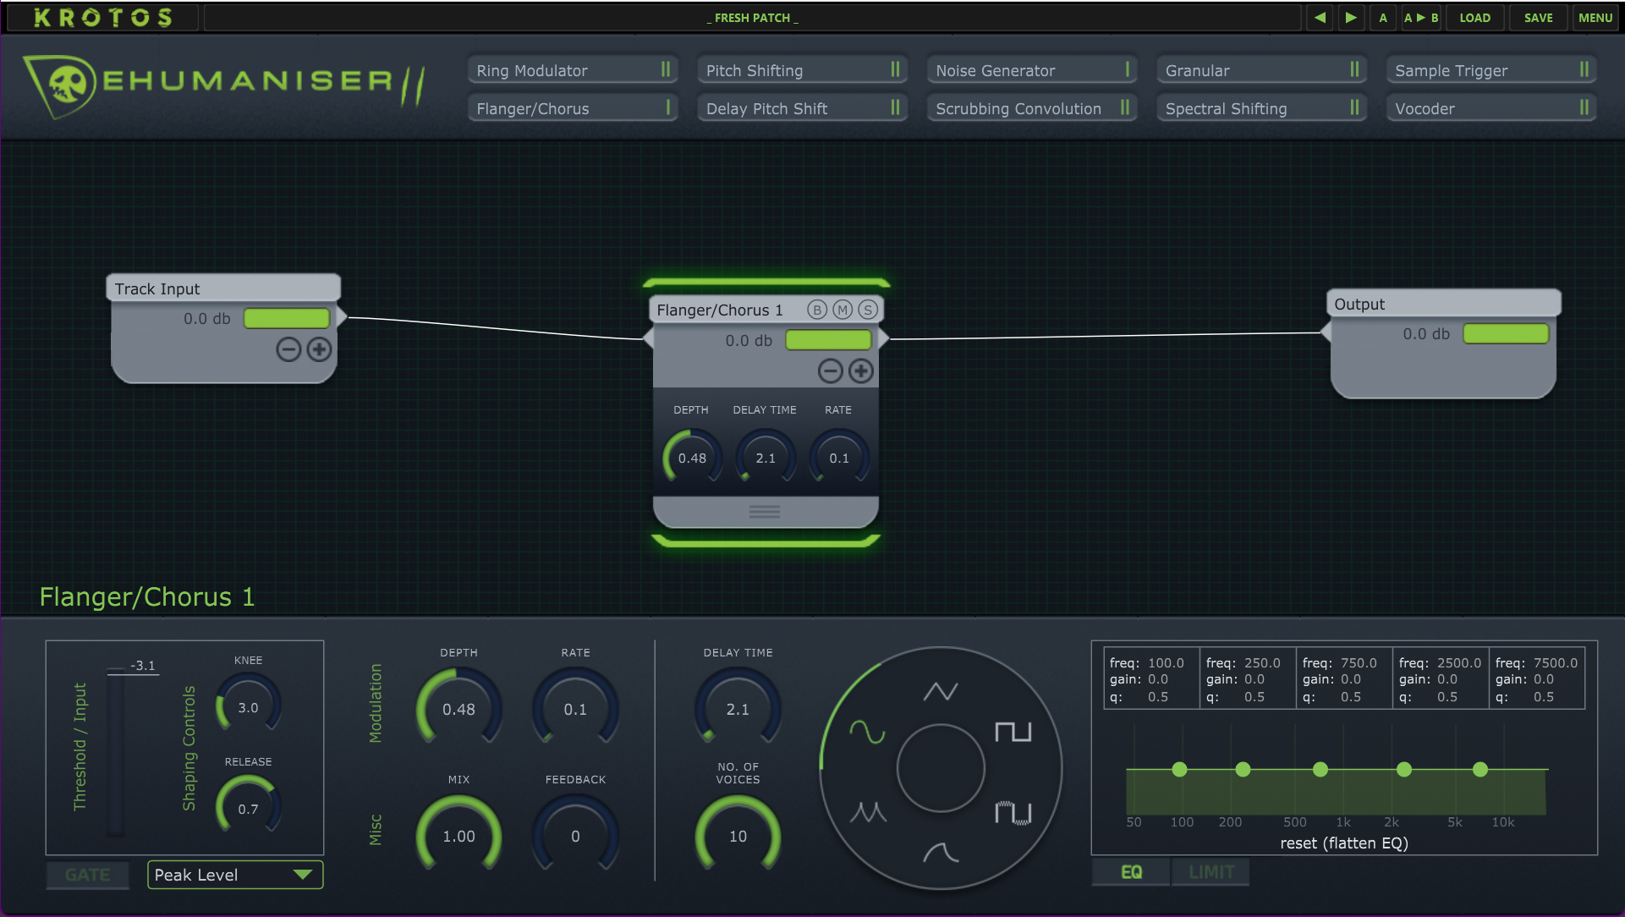Viewport: 1625px width, 917px height.
Task: Collapse Flanger/Chorus 1 node via handle lines
Action: click(x=765, y=512)
